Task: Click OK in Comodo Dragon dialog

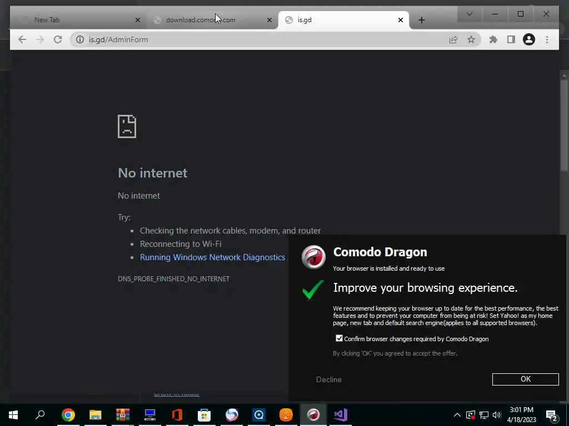Action: tap(526, 379)
